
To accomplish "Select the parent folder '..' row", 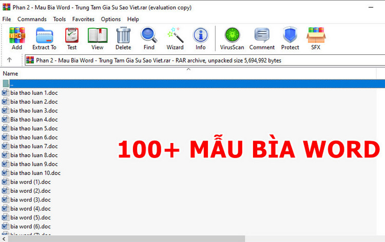I will [193, 84].
